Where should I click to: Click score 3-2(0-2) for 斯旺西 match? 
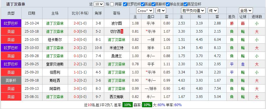pyautogui.click(x=80, y=80)
